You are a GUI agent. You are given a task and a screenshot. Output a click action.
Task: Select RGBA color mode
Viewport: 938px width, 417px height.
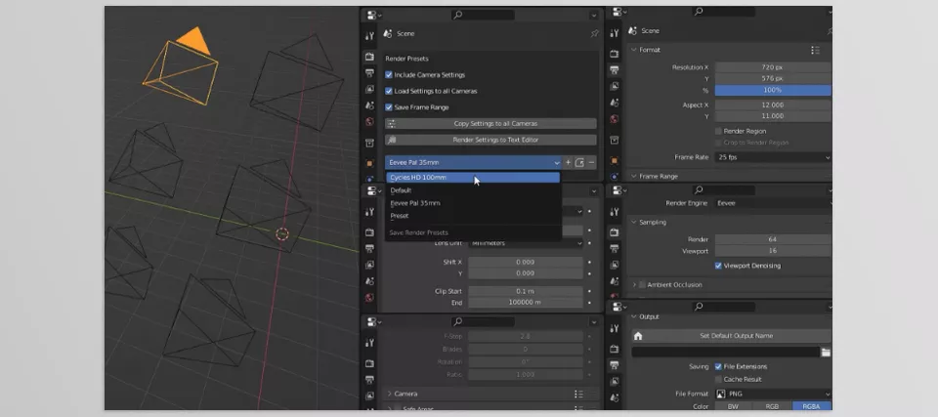click(811, 406)
